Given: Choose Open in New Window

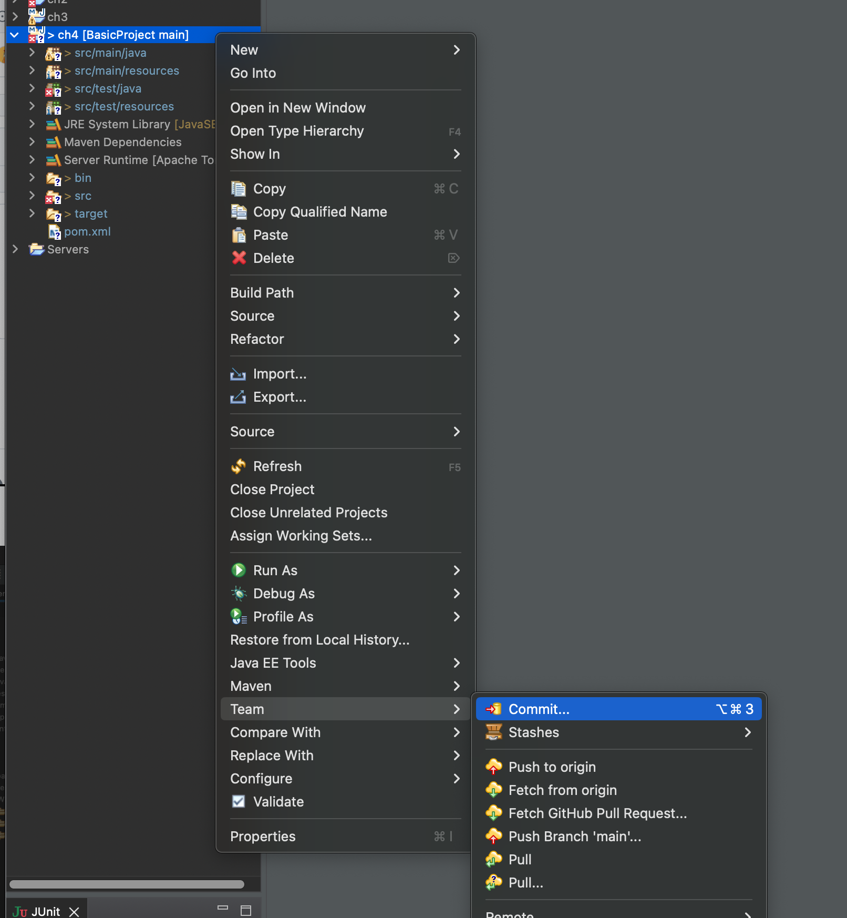Looking at the screenshot, I should [345, 108].
